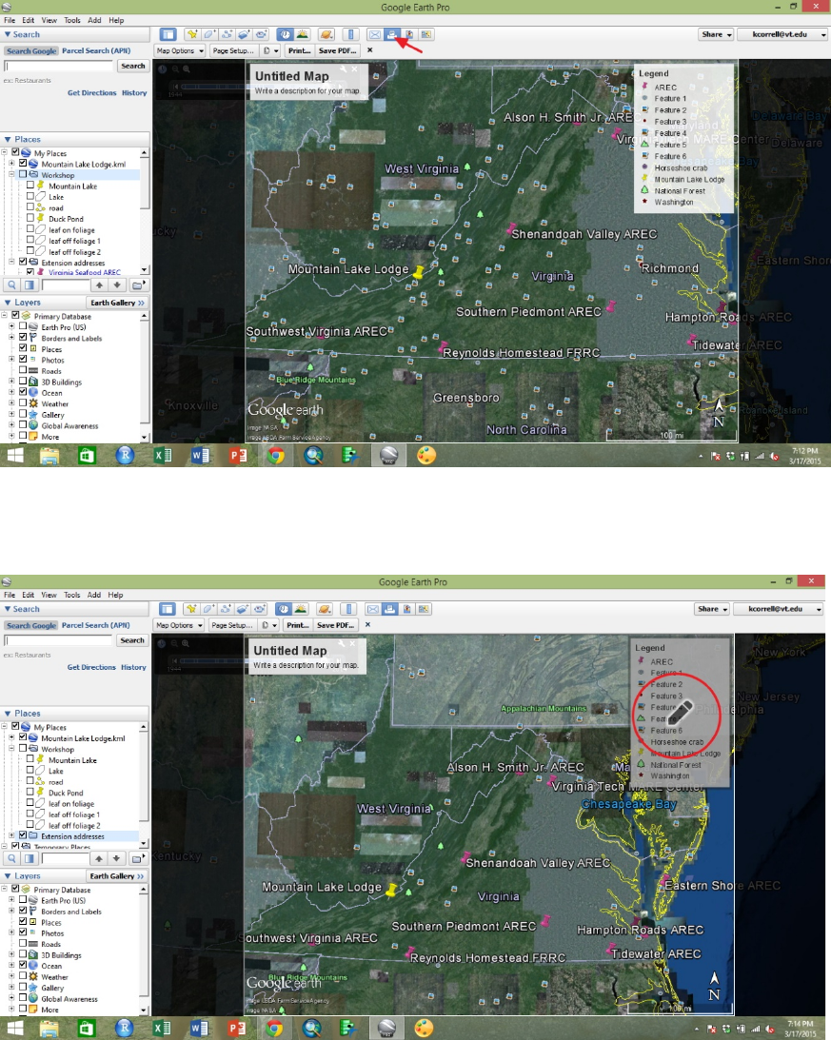Click the Search button in upper window

click(132, 67)
